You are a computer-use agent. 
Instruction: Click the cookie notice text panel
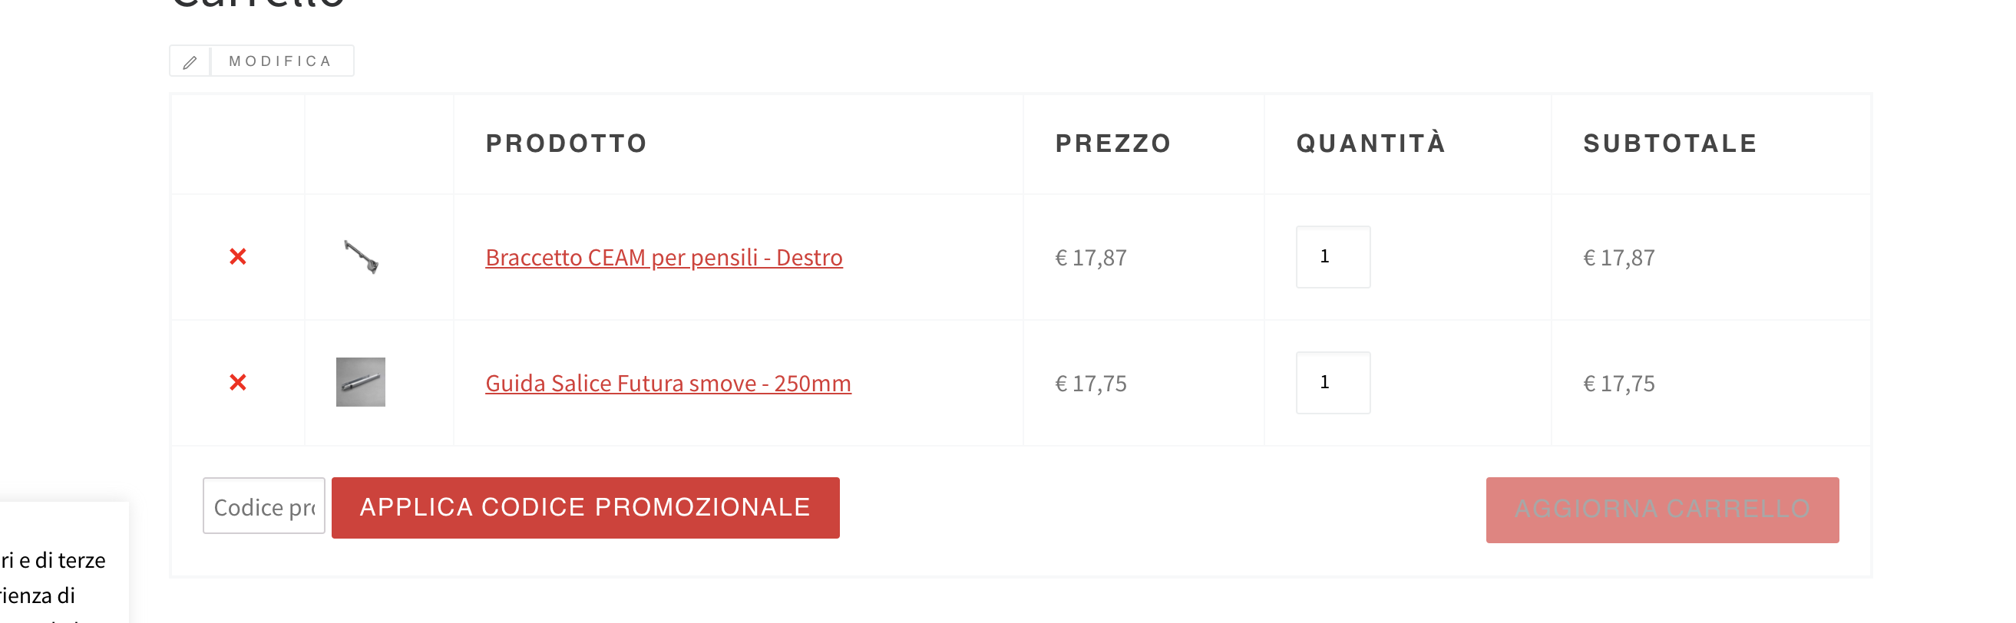tap(64, 563)
